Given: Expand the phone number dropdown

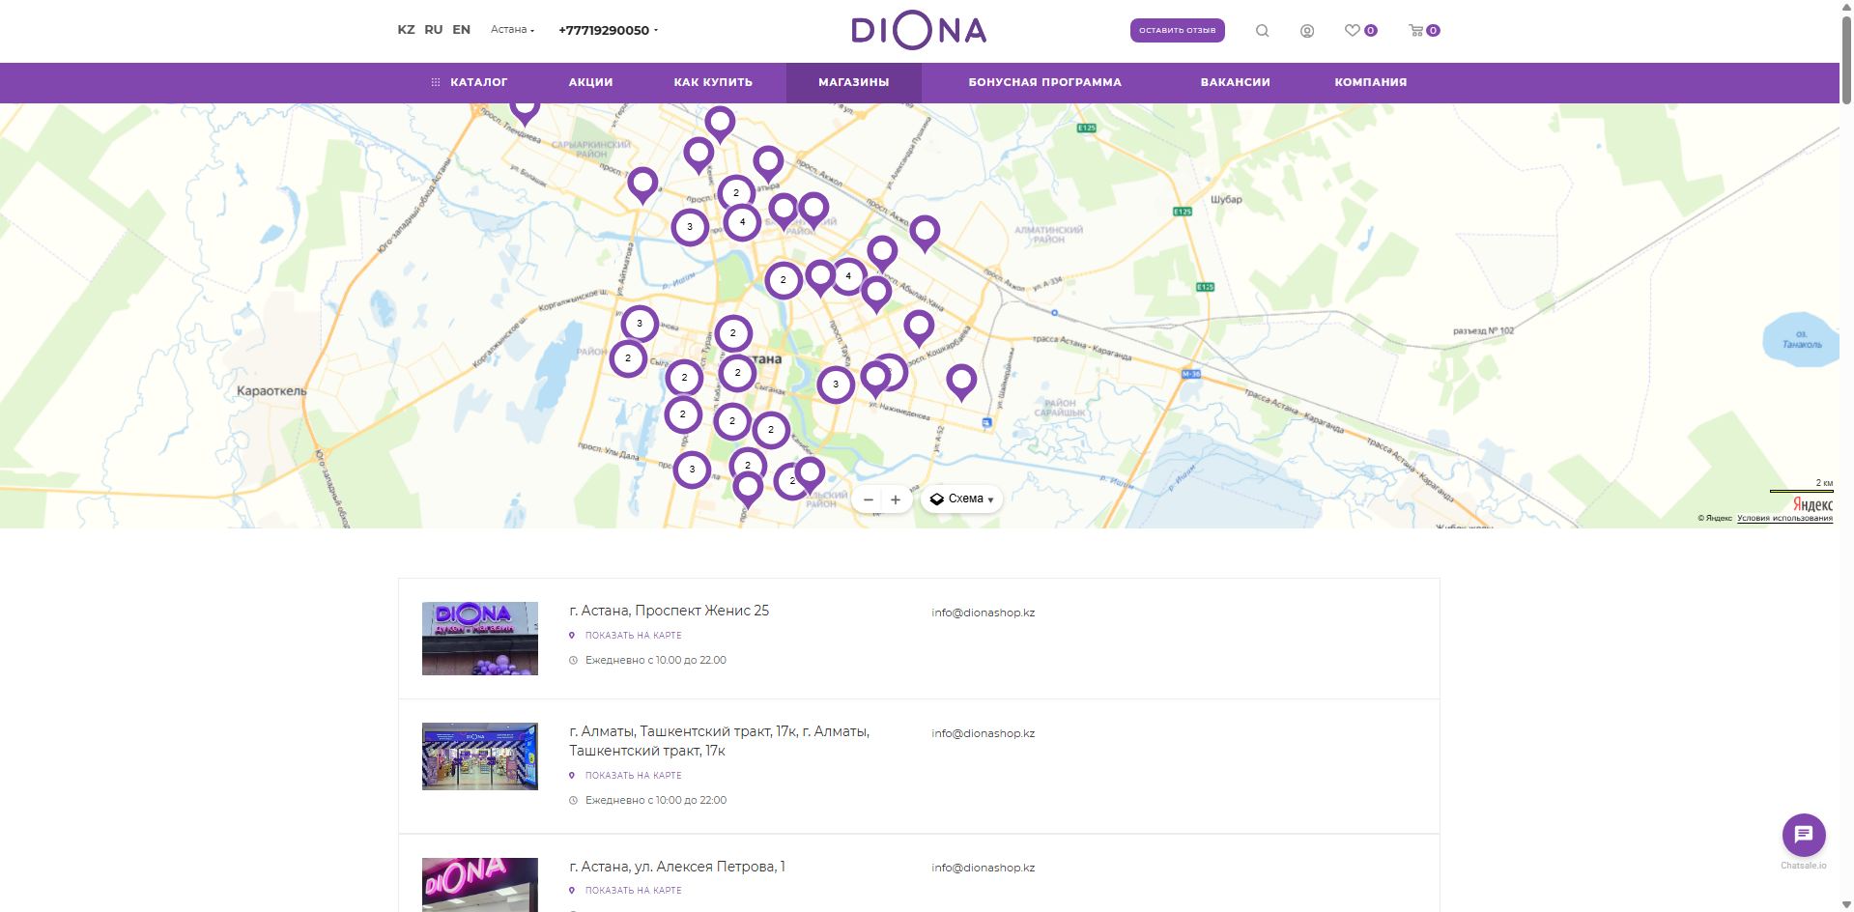Looking at the screenshot, I should point(608,30).
